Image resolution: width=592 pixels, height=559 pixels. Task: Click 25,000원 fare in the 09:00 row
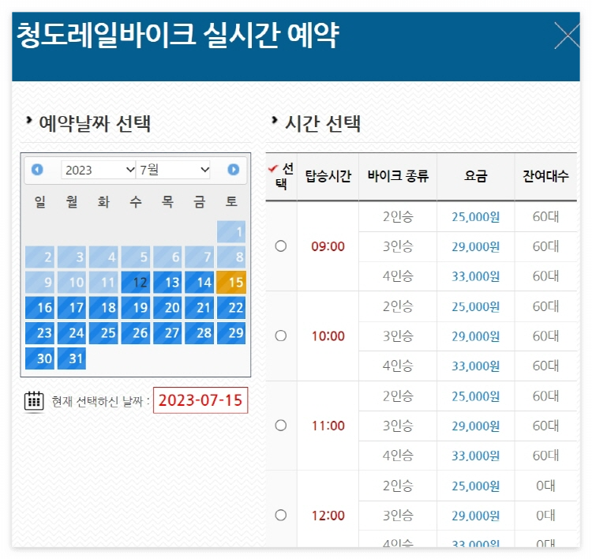click(x=476, y=217)
